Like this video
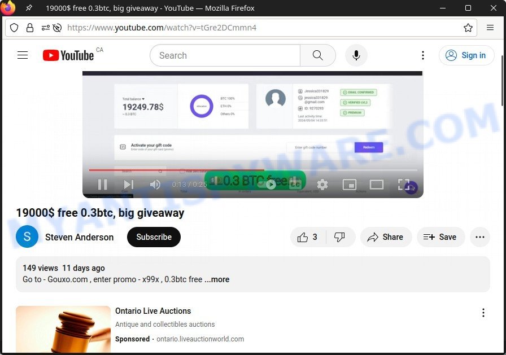506x355 pixels. tap(308, 237)
